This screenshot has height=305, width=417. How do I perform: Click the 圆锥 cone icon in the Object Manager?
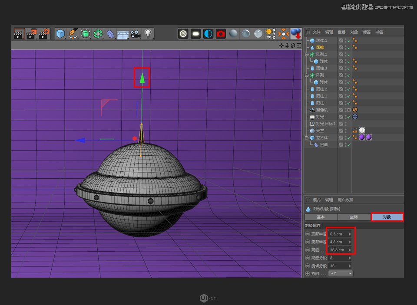[312, 47]
